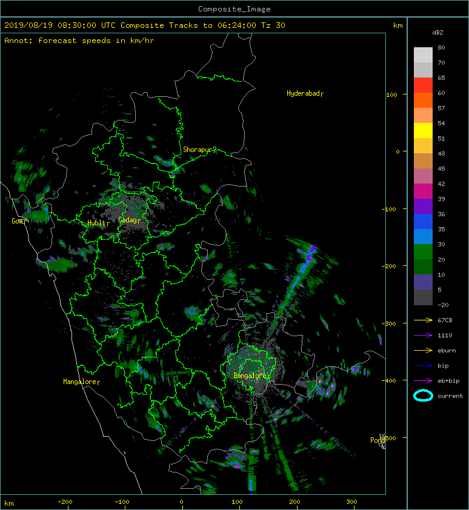Click the cyan 'current' ellipse legend icon

click(423, 396)
